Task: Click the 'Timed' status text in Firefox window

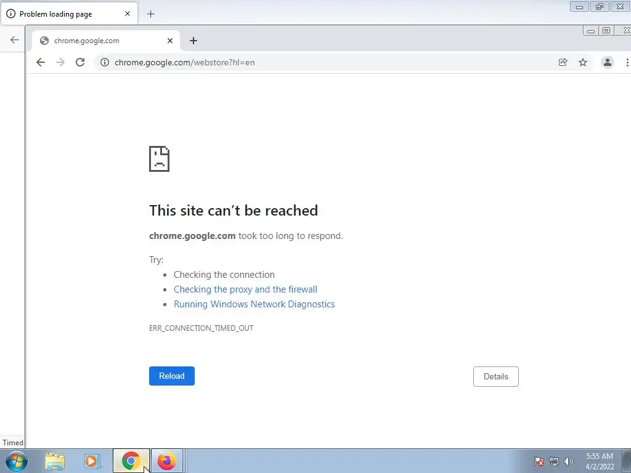Action: (x=13, y=442)
